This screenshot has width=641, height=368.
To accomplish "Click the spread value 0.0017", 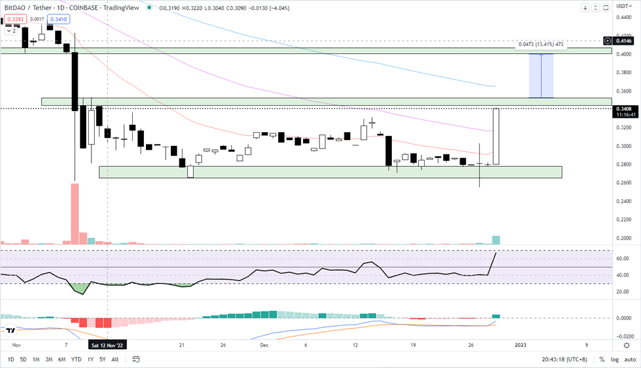I will click(37, 19).
